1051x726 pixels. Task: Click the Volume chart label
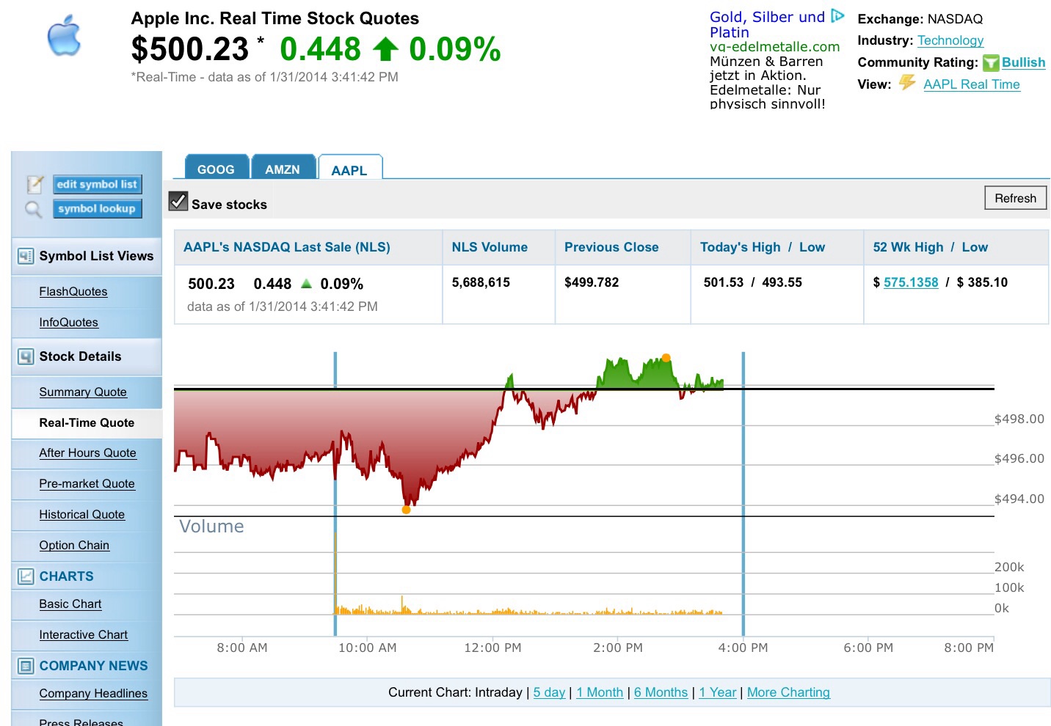[x=211, y=527]
